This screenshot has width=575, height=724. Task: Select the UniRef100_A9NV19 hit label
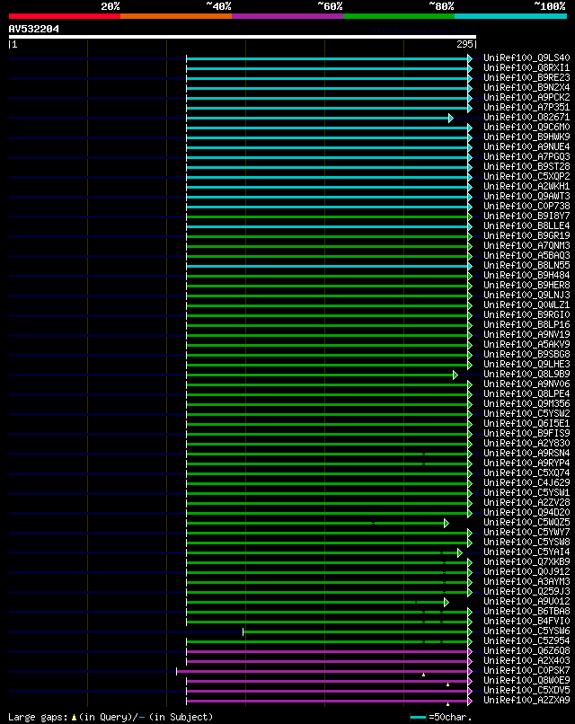(526, 335)
